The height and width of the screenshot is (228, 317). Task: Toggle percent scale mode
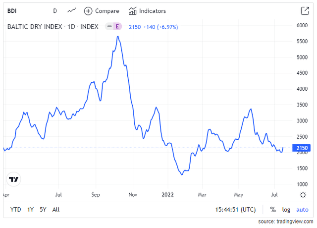pyautogui.click(x=272, y=210)
